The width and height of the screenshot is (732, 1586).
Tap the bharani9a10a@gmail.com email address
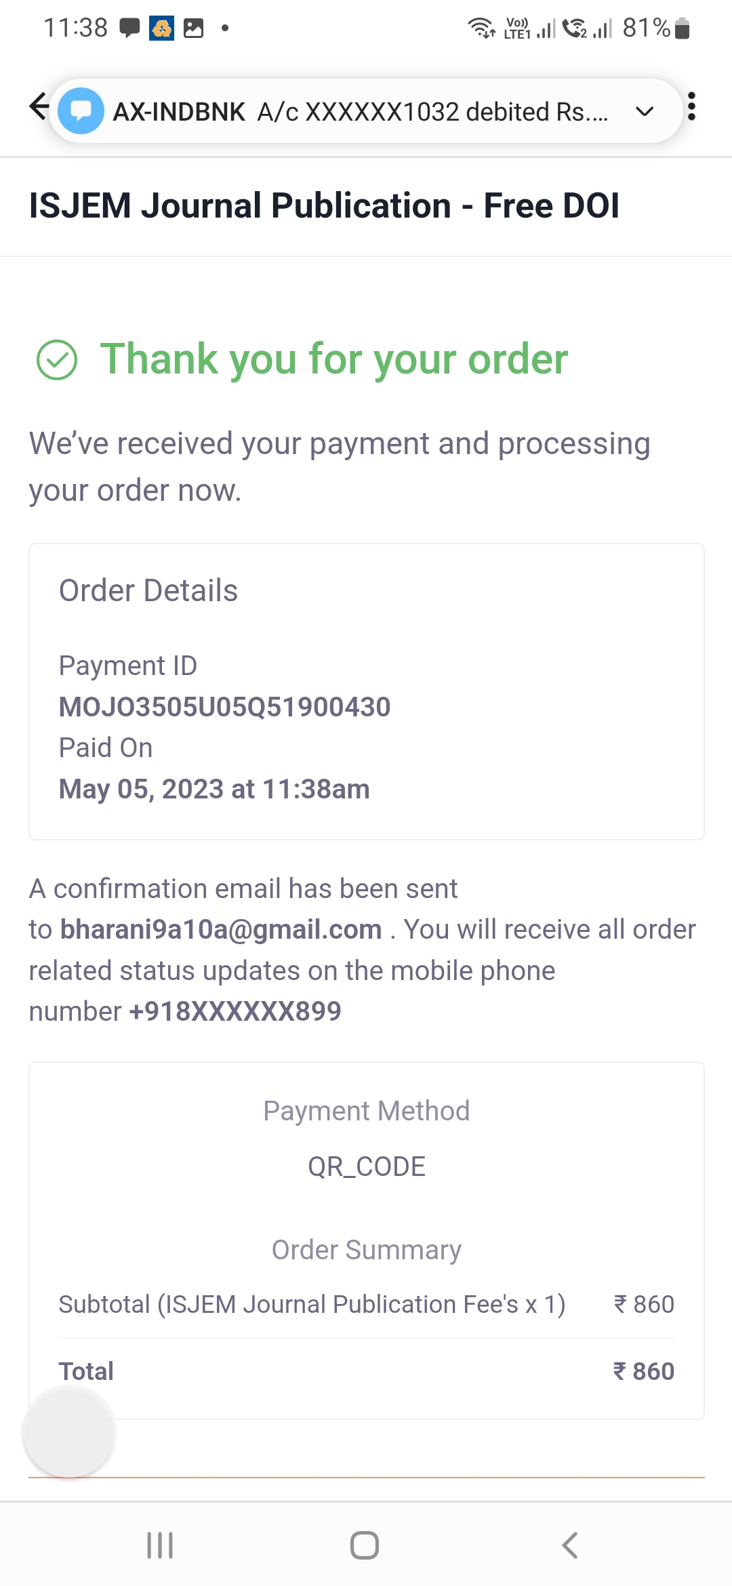221,929
